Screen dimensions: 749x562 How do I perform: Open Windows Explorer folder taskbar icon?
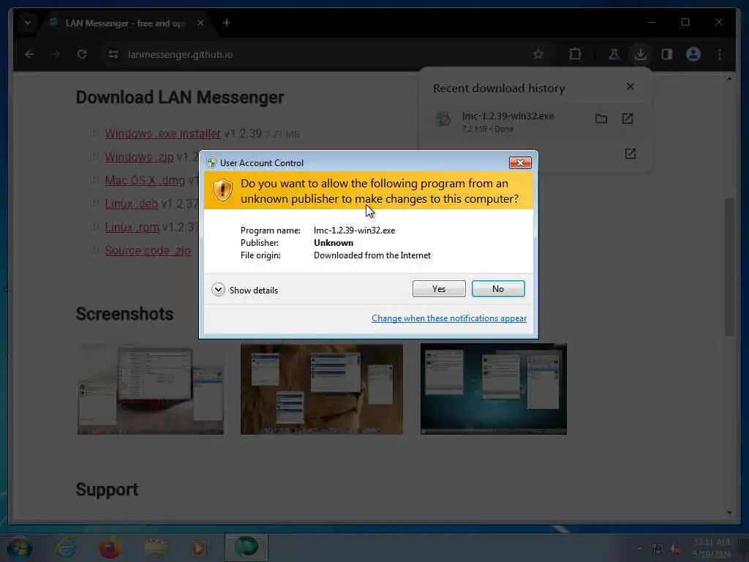click(156, 547)
